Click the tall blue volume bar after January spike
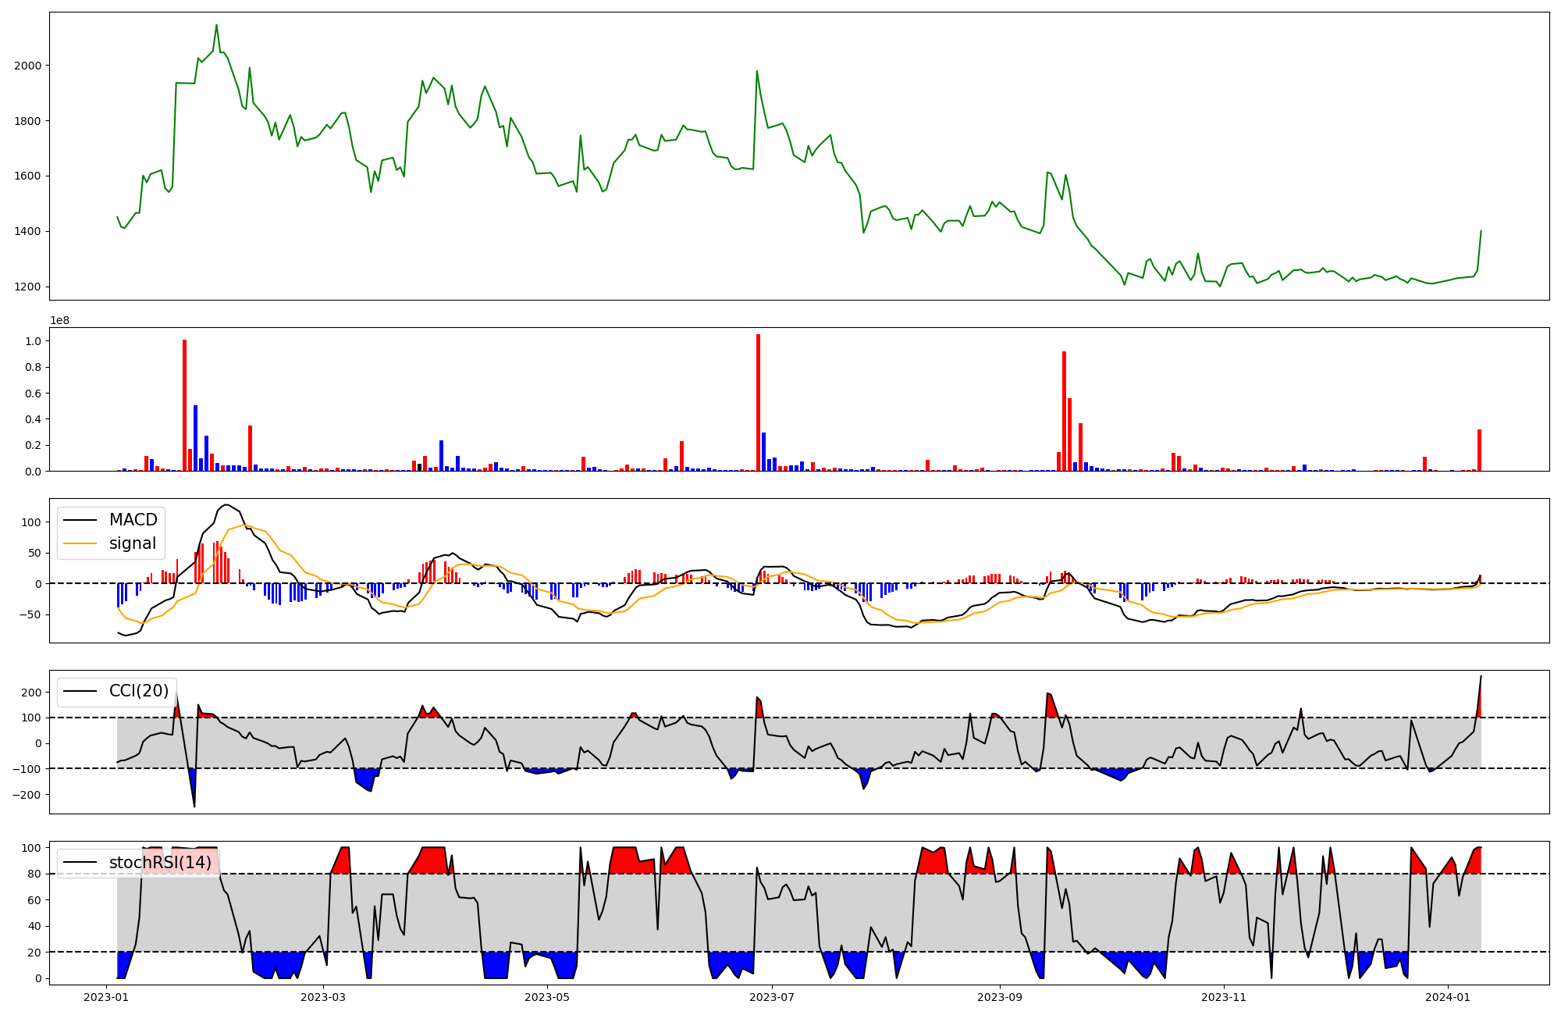 pyautogui.click(x=195, y=437)
